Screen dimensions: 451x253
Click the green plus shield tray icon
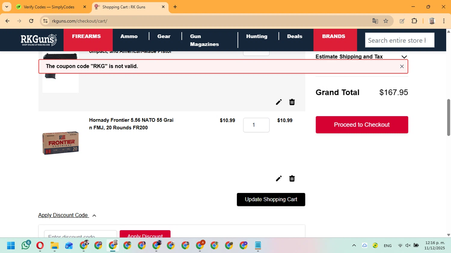pyautogui.click(x=375, y=245)
